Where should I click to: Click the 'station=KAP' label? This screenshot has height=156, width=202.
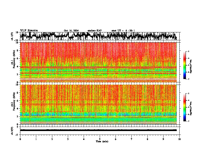tap(95, 31)
